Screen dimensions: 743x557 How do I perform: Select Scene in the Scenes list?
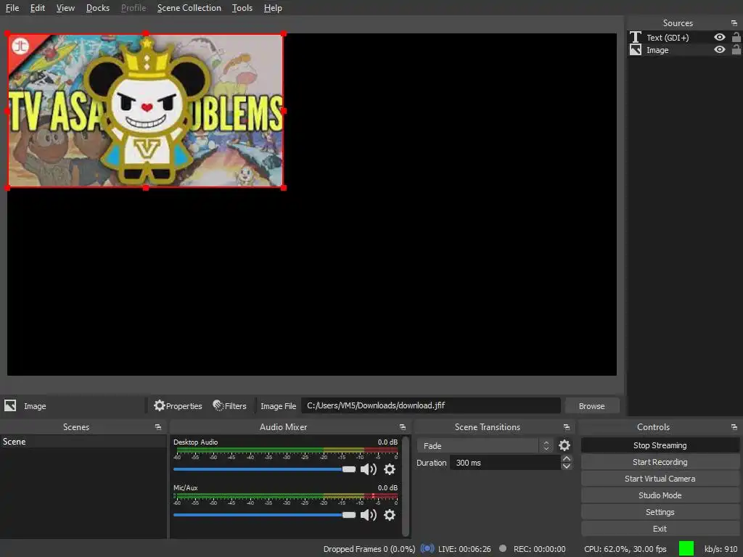point(83,442)
